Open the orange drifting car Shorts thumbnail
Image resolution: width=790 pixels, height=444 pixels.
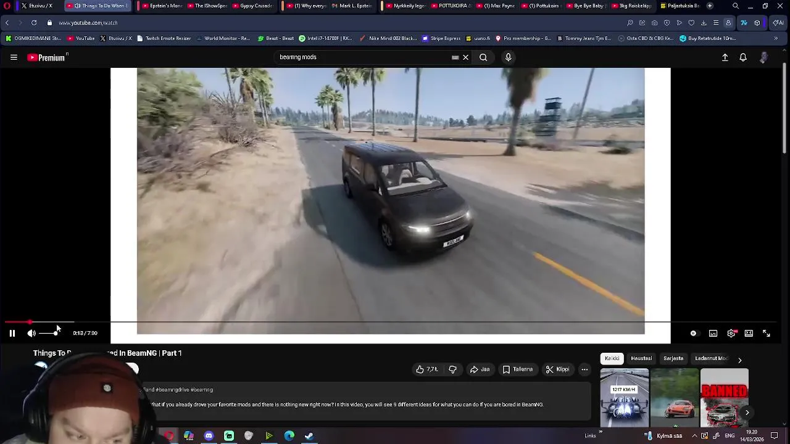pos(675,398)
